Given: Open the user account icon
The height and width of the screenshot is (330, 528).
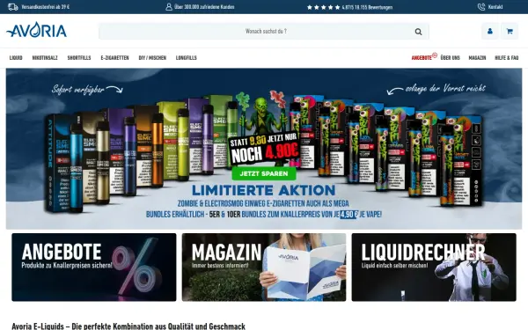Looking at the screenshot, I should [490, 32].
